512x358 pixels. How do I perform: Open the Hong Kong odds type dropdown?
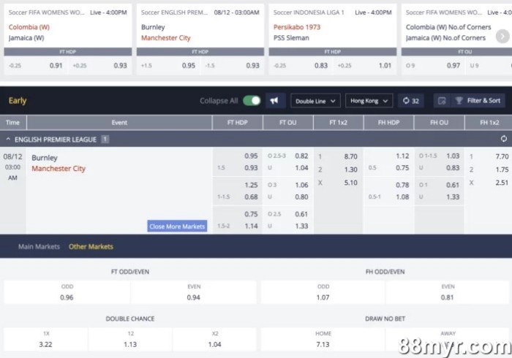(369, 101)
